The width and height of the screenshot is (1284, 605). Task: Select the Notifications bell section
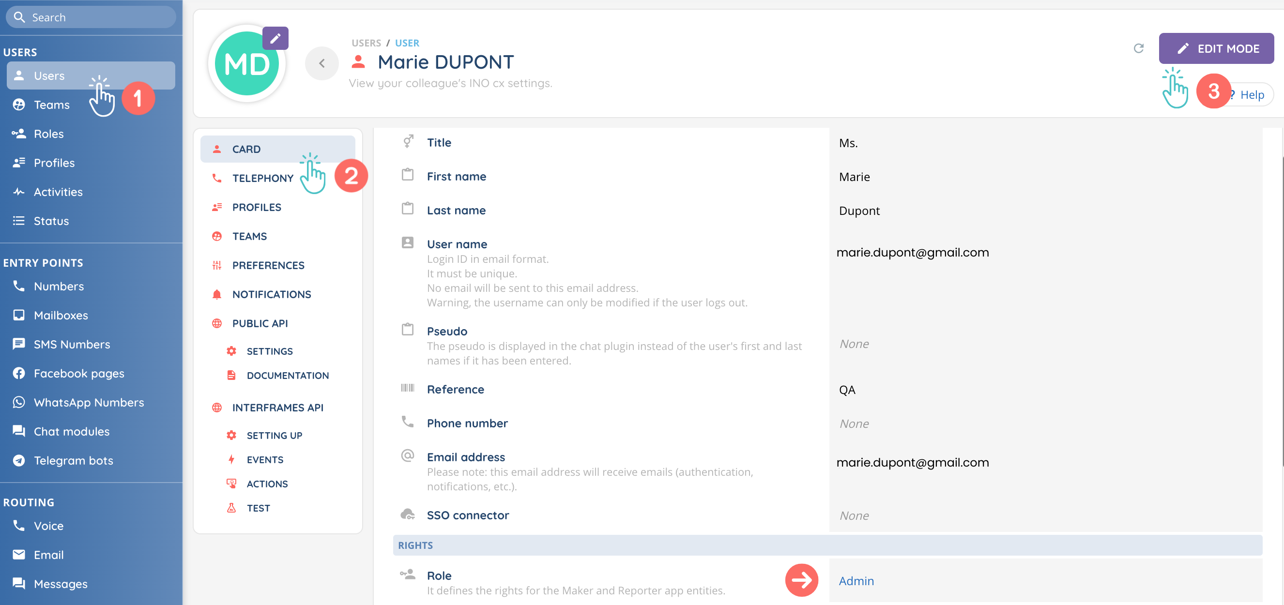(271, 295)
